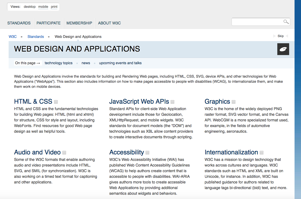Open the Membership menu
This screenshot has width=301, height=199.
(x=79, y=23)
